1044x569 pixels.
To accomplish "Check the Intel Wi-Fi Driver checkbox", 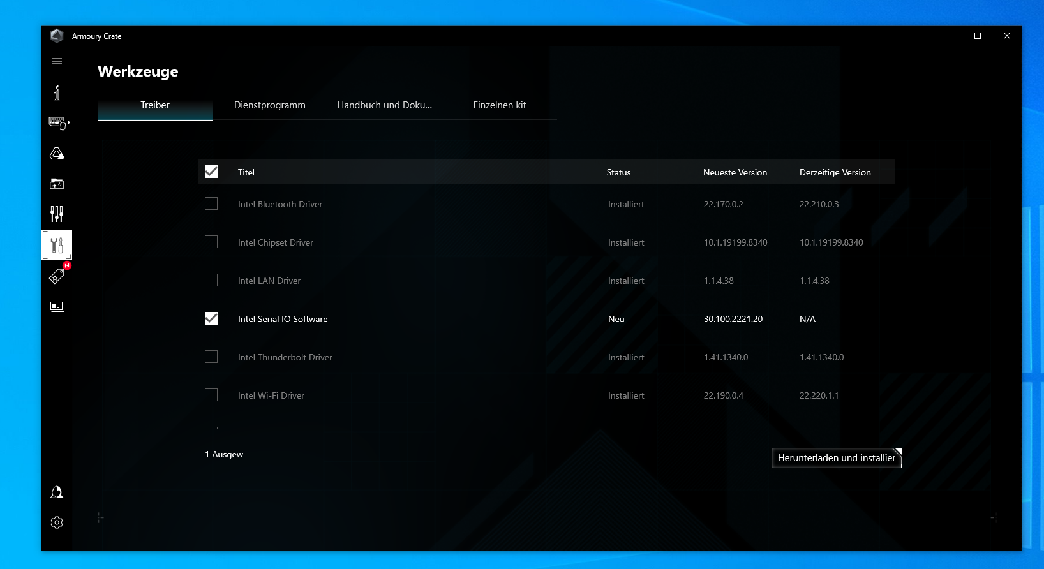I will point(211,395).
